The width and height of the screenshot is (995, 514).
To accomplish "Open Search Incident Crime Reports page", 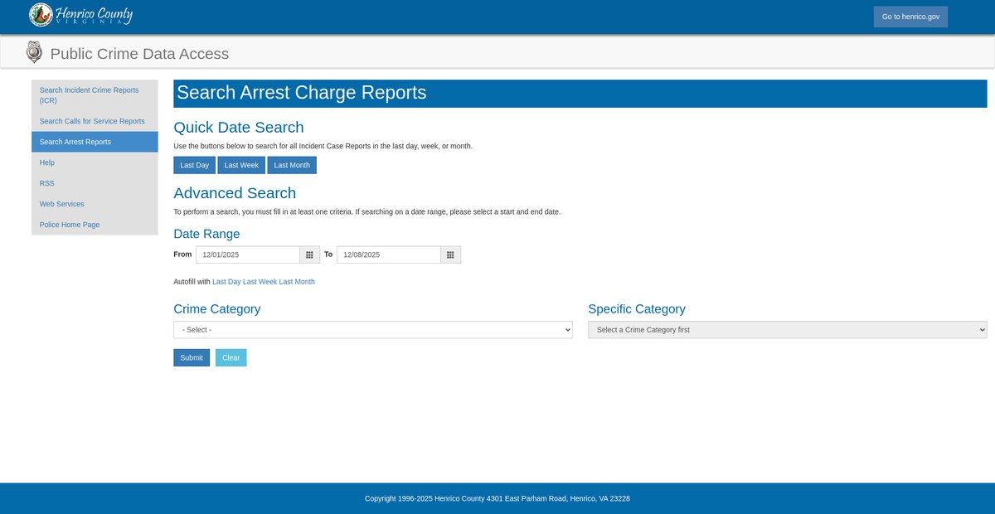I will click(x=90, y=95).
